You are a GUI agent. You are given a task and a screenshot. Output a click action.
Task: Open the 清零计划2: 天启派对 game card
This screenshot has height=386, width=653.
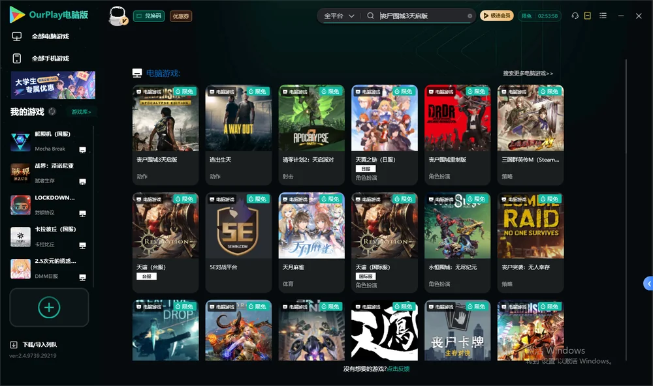click(x=311, y=135)
